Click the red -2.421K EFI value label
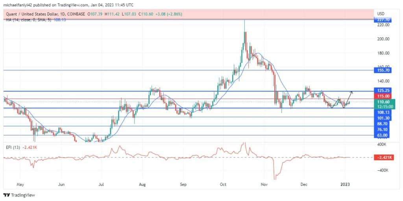The image size is (403, 201). click(384, 157)
